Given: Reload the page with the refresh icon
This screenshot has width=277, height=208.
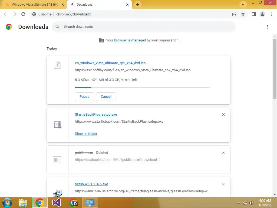Looking at the screenshot, I should click(23, 14).
